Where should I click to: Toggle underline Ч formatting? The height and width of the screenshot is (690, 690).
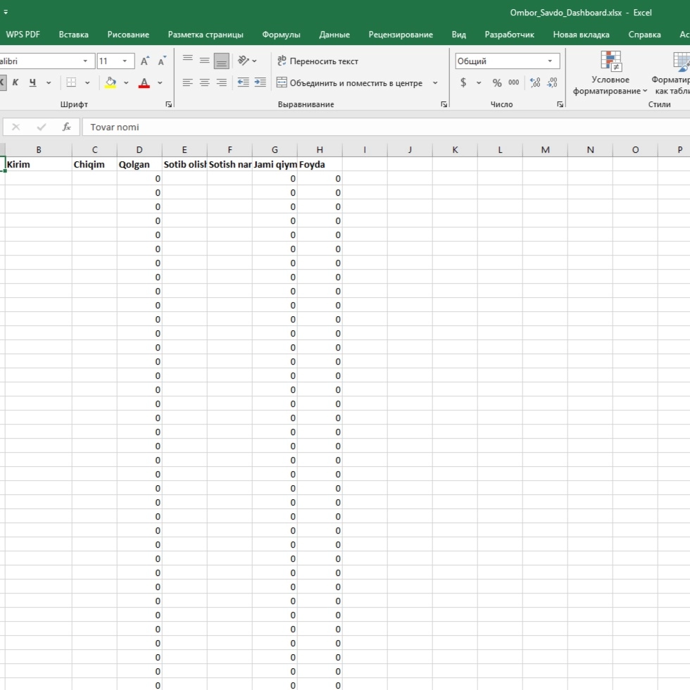(32, 82)
